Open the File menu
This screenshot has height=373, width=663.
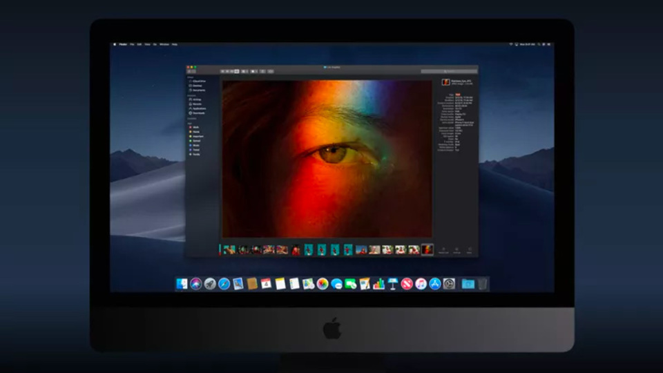tap(133, 44)
